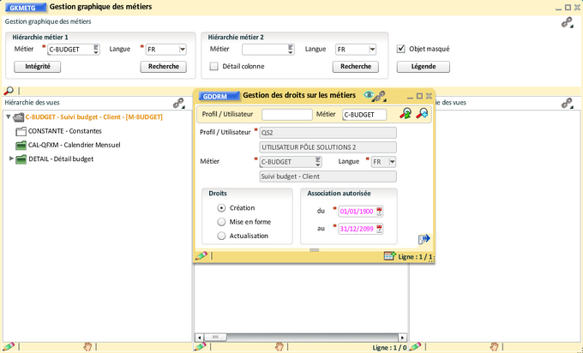Click the magnifier search icon above Hiérarchie des vues
The height and width of the screenshot is (353, 583).
point(9,90)
